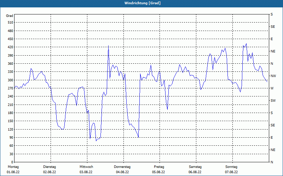Select the 480 value on the degree axis
283x176 pixels.
(x=10, y=31)
